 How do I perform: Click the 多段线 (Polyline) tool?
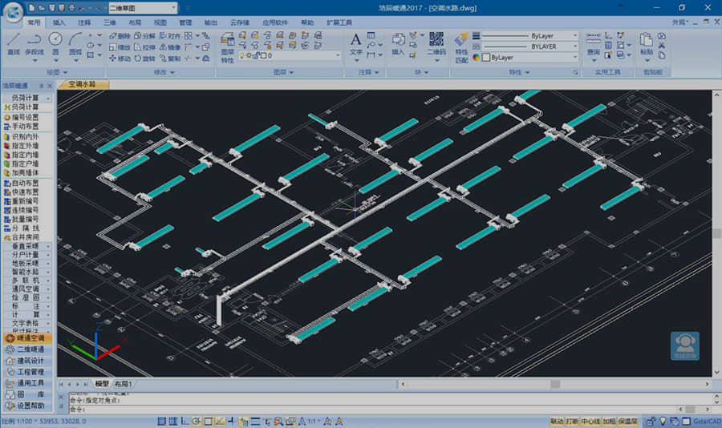point(34,42)
